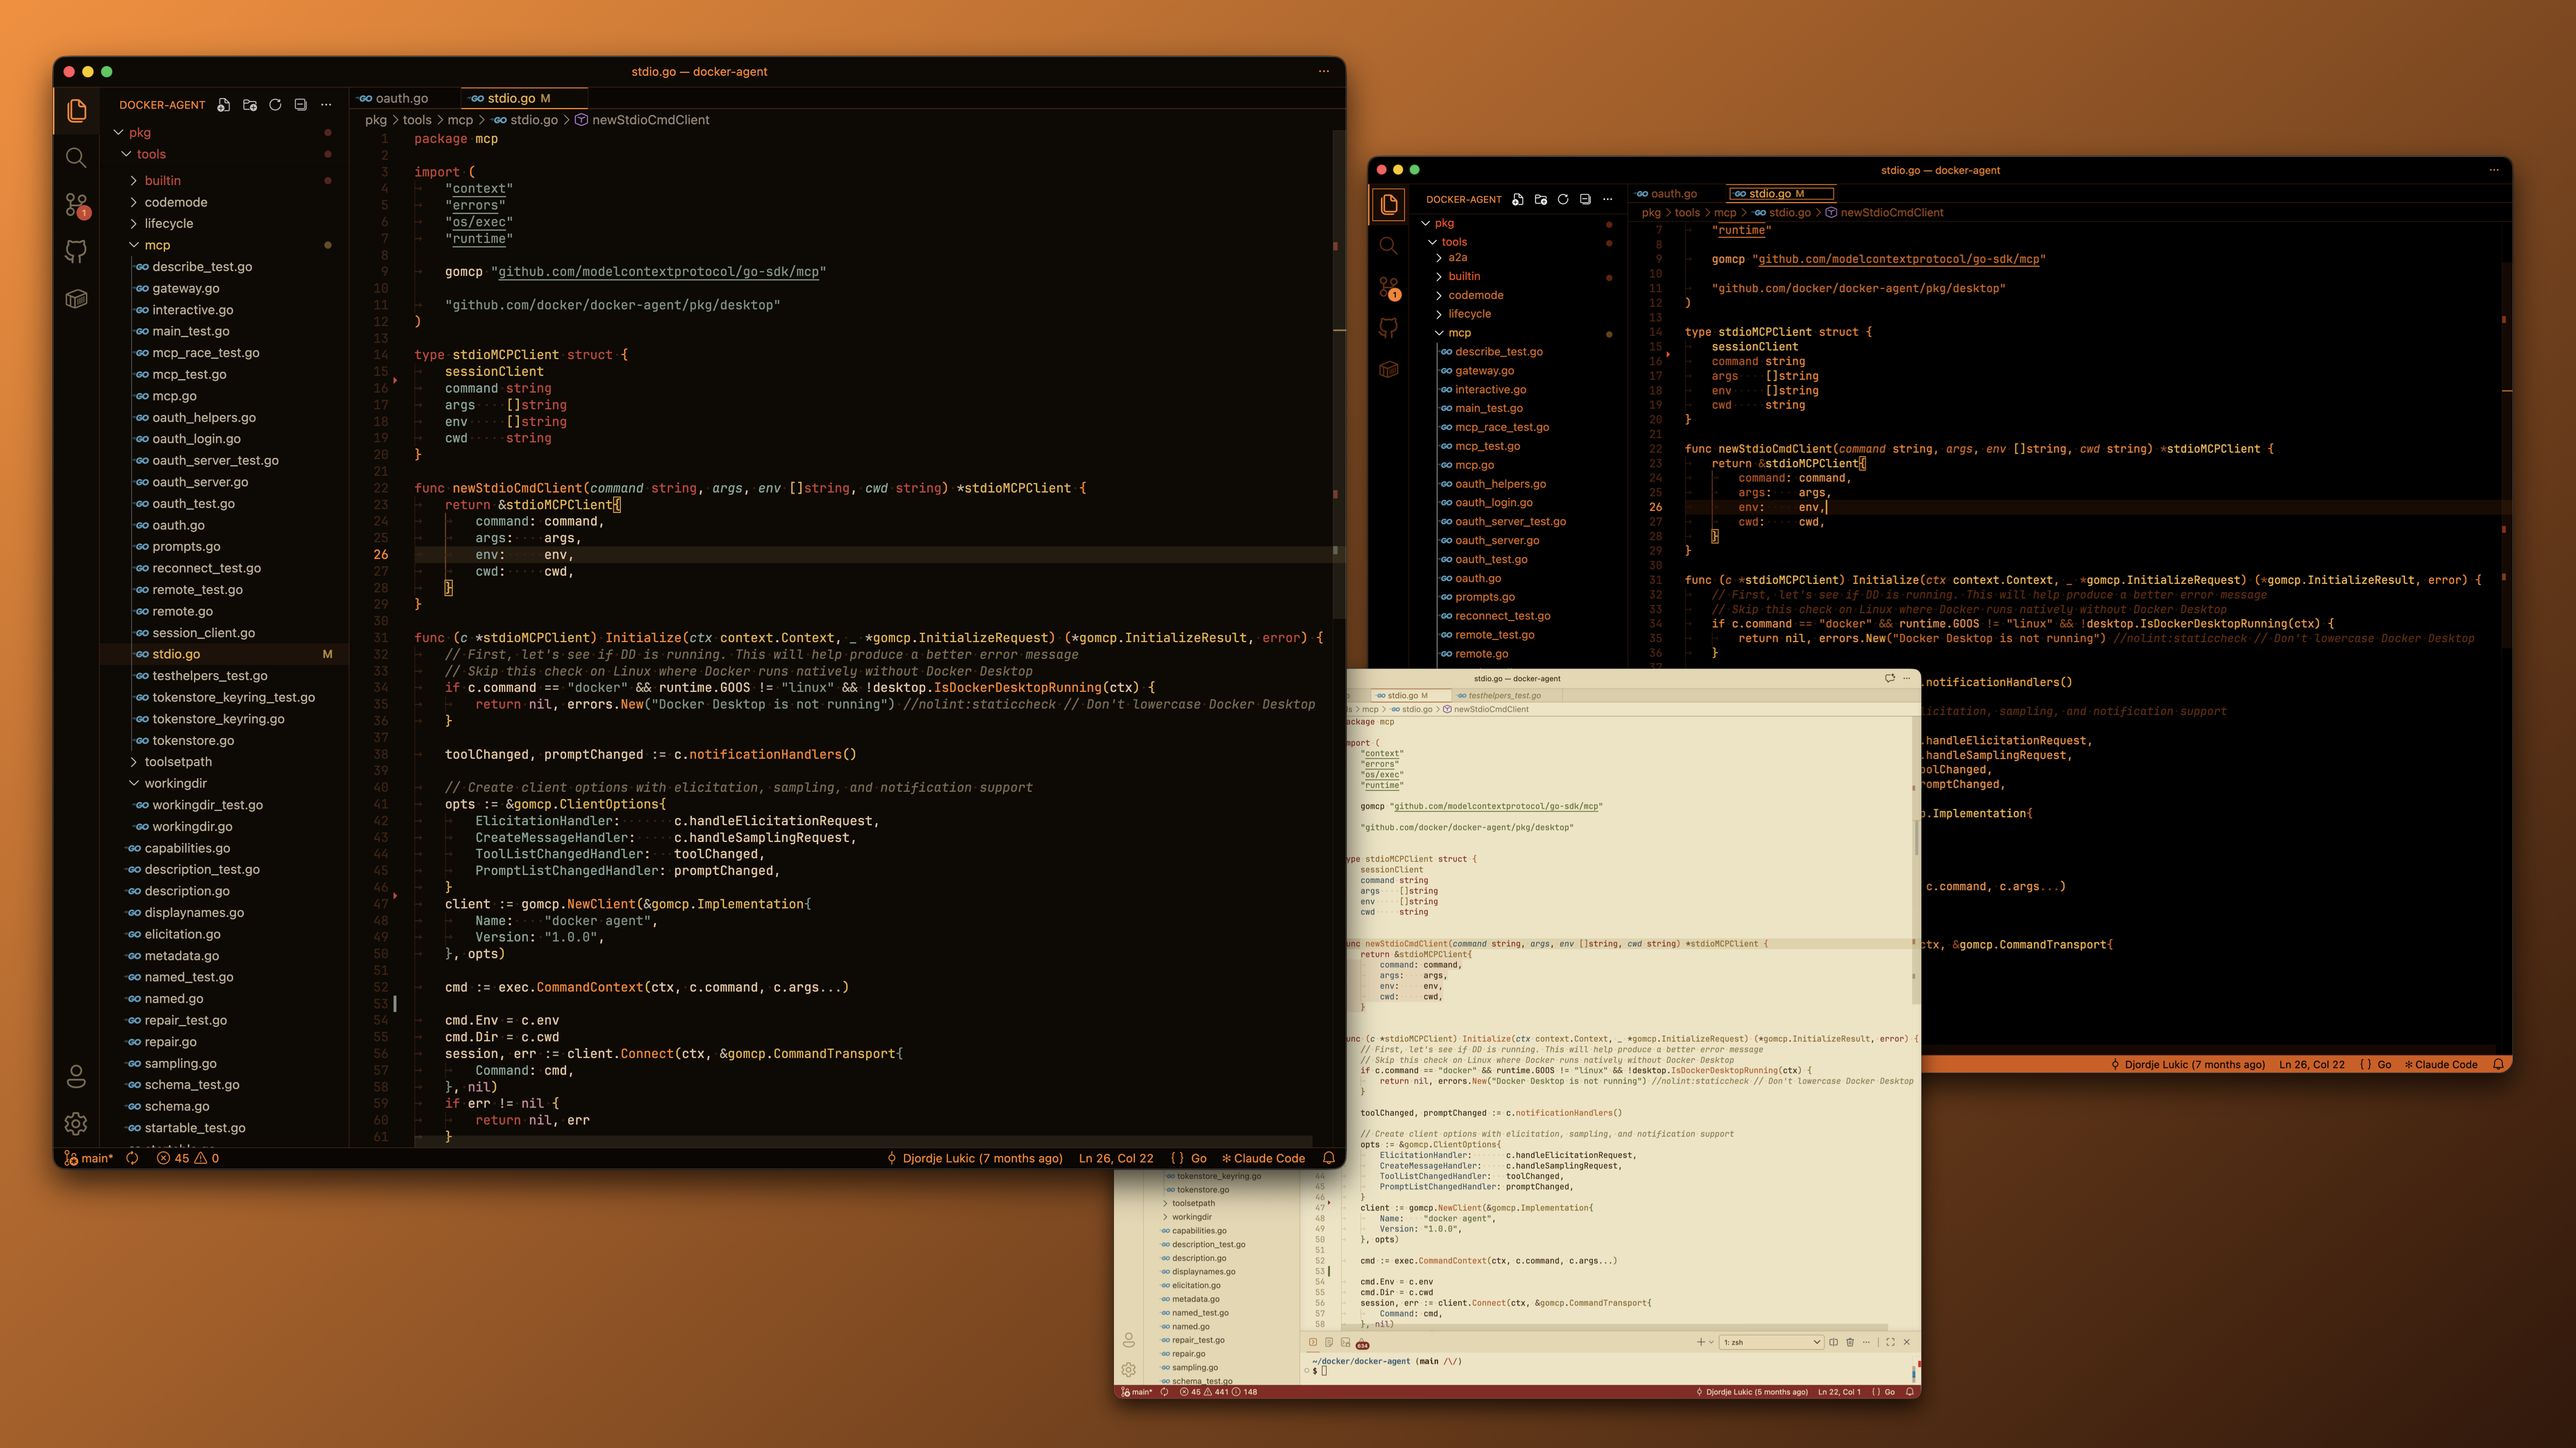This screenshot has height=1448, width=2576.
Task: Collapse all folders in left DOCKER-AGENT header
Action: [x=300, y=105]
